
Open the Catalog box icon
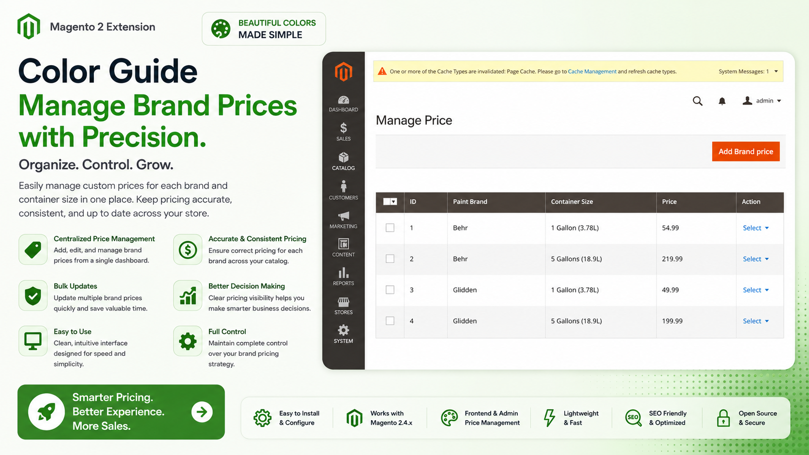344,158
